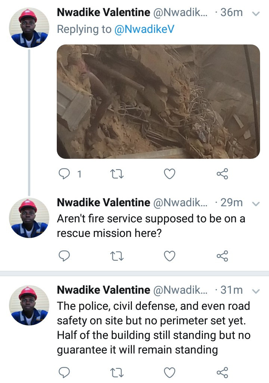Open Nwadike Valentine's name on the 29m tweet
Screen dimensions: 269x383
[x=103, y=203]
